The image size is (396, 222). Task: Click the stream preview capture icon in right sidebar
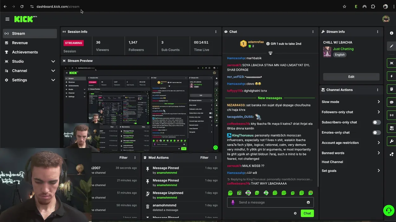tap(392, 63)
